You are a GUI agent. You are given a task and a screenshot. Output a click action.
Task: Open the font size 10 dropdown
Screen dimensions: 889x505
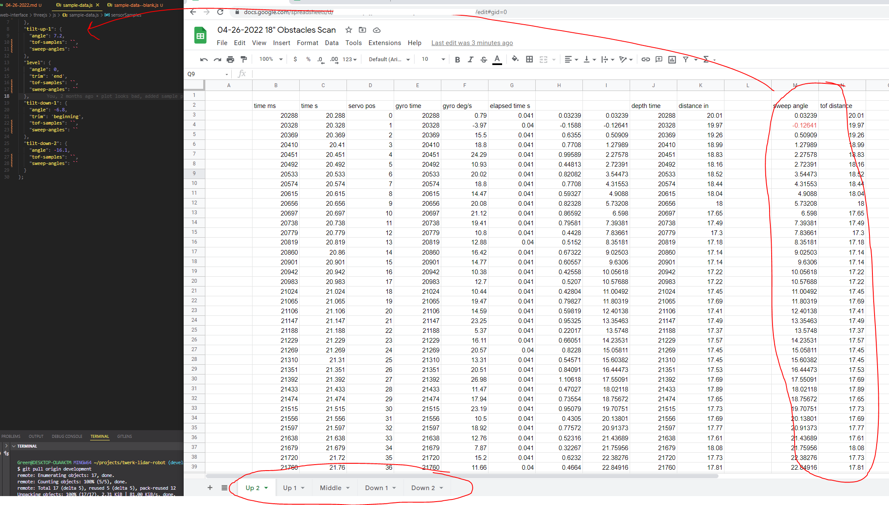click(433, 60)
